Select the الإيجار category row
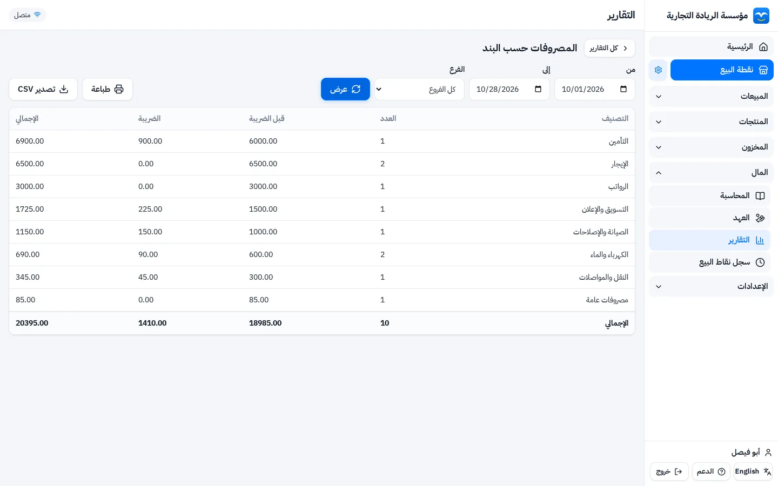Image resolution: width=778 pixels, height=486 pixels. pos(322,164)
